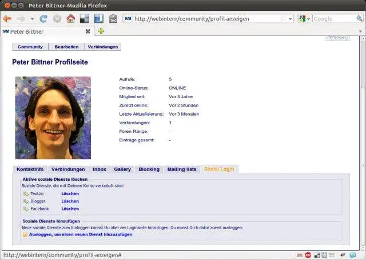Screen dimensions: 366x260
Task: Click the 'Aktive soziale Dienste löschen' legend
Action: pos(55,179)
